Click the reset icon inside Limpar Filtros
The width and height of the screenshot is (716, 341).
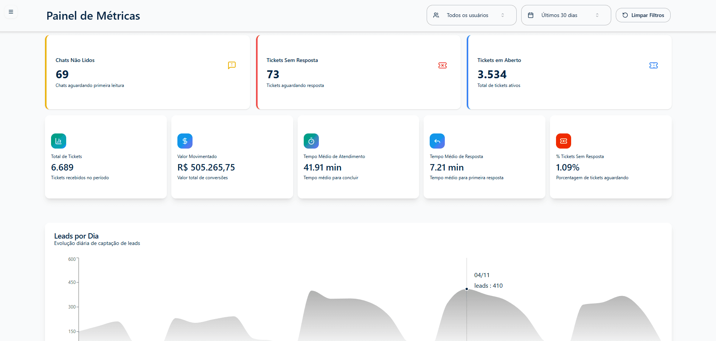pos(625,15)
